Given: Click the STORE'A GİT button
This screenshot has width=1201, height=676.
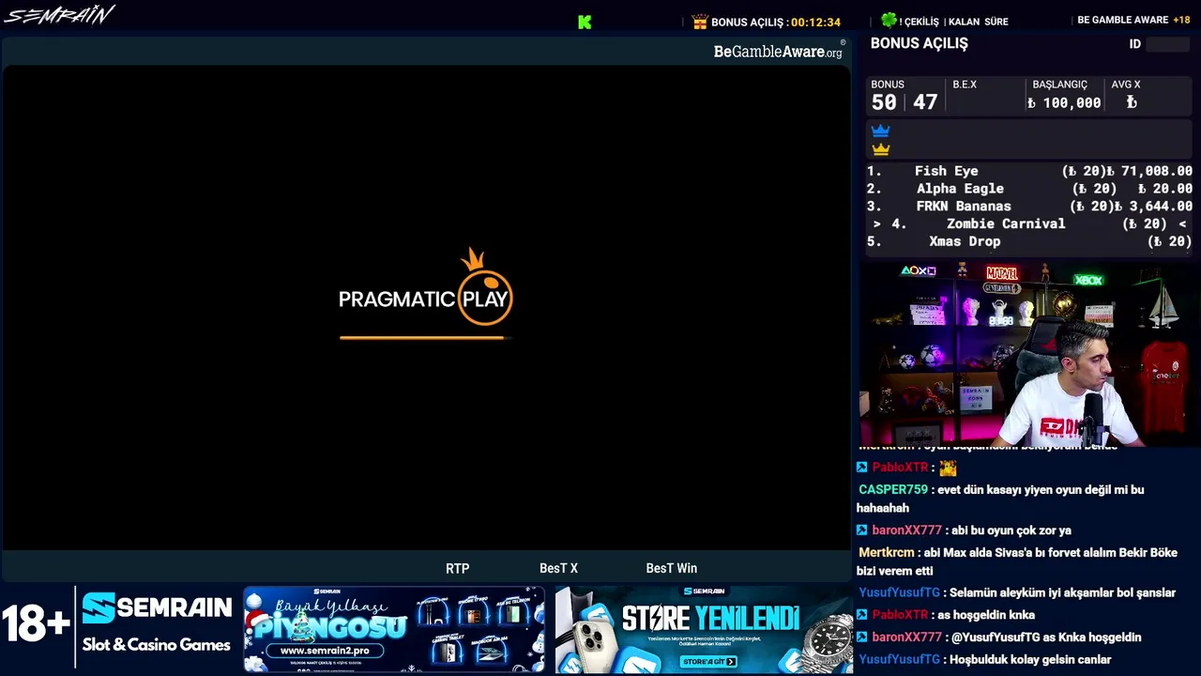Looking at the screenshot, I should 709,662.
